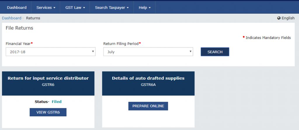This screenshot has height=130, width=299.
Task: Click the GST Law dropdown caret
Action: point(84,8)
